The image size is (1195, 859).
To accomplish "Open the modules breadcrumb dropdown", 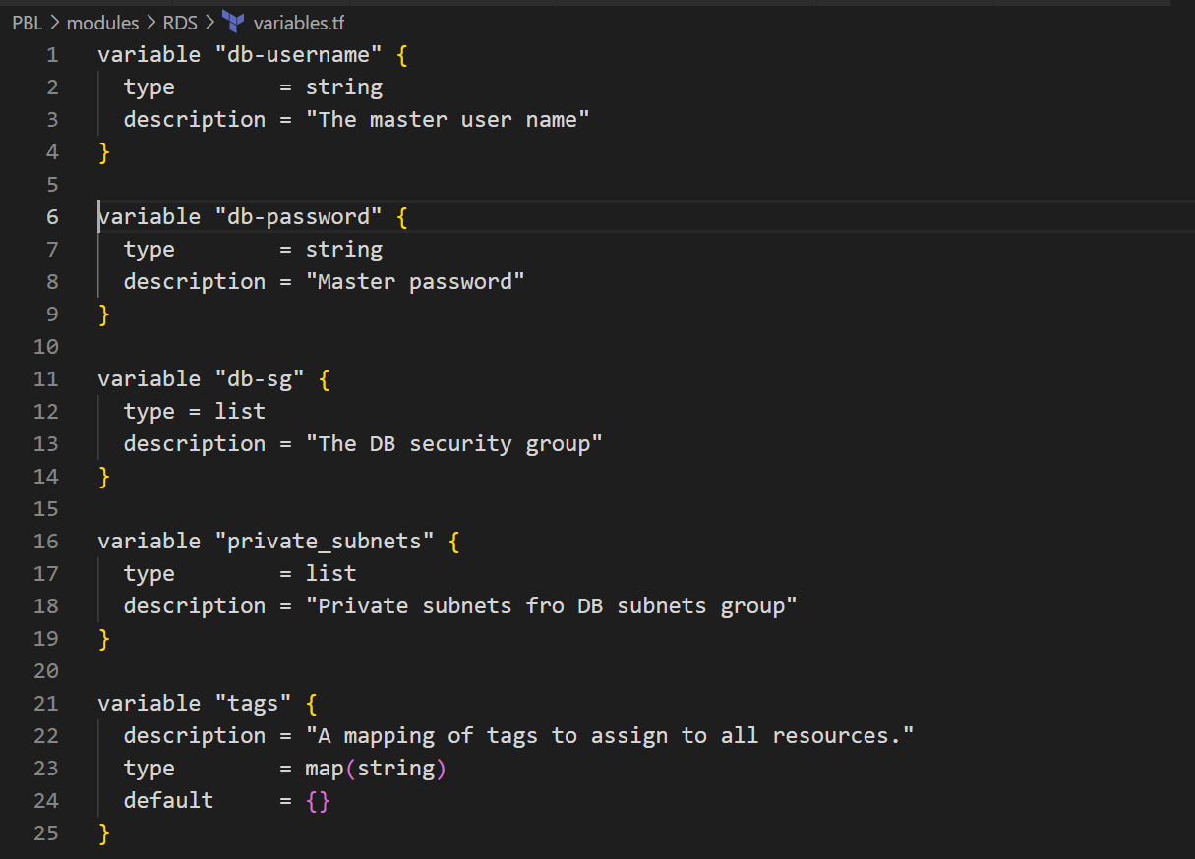I will 102,22.
